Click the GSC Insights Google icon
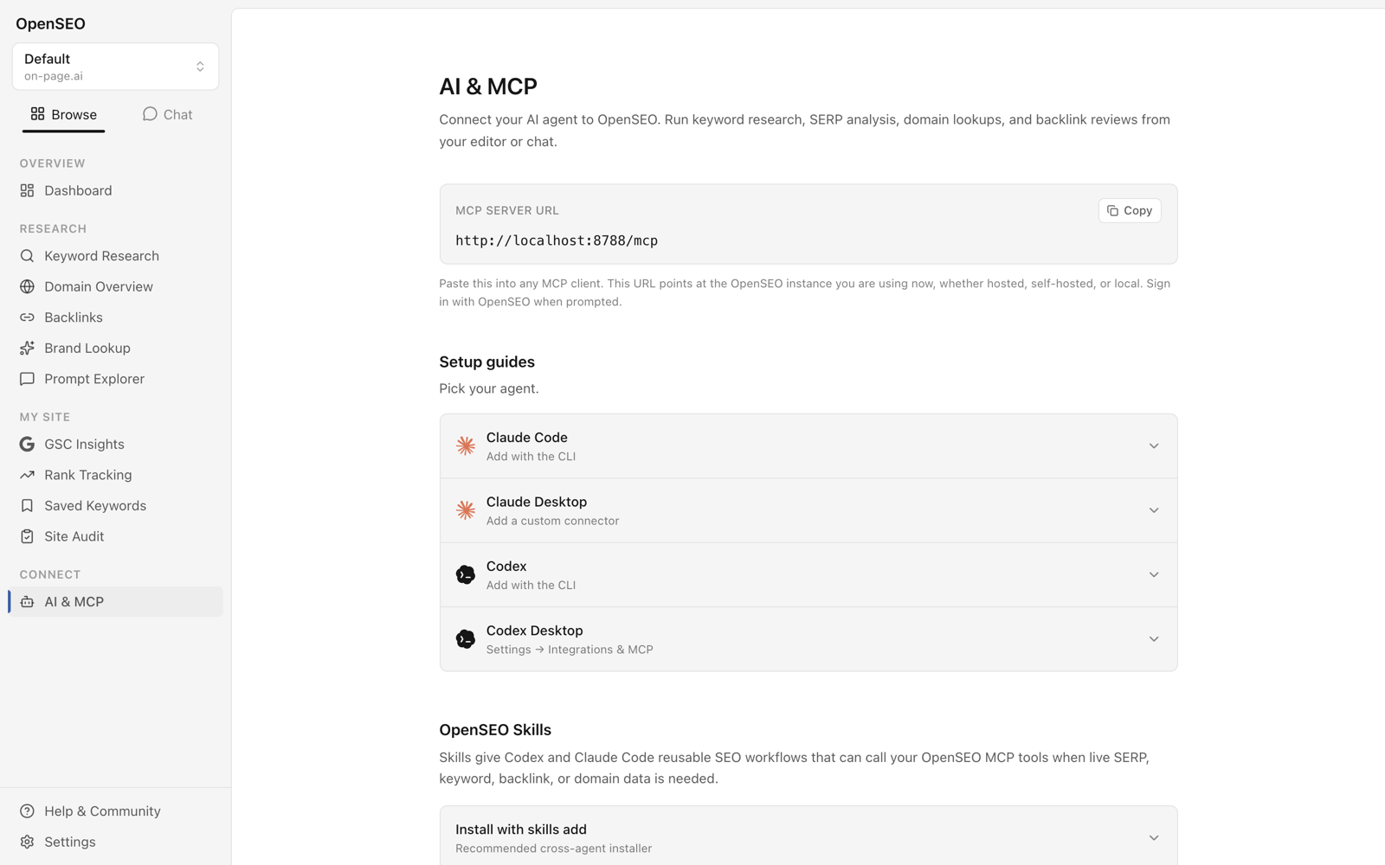 pos(27,444)
